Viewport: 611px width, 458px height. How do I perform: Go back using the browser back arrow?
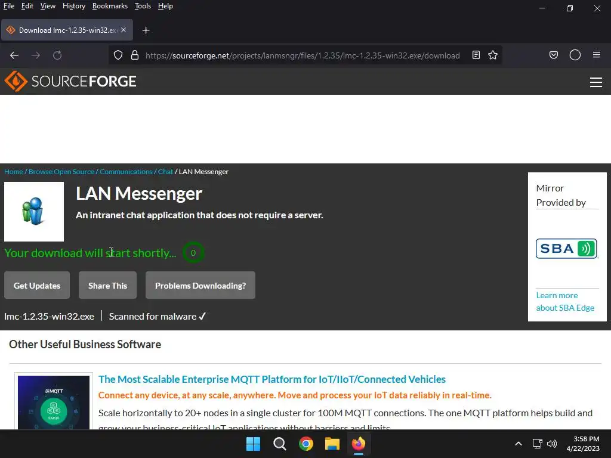coord(14,55)
